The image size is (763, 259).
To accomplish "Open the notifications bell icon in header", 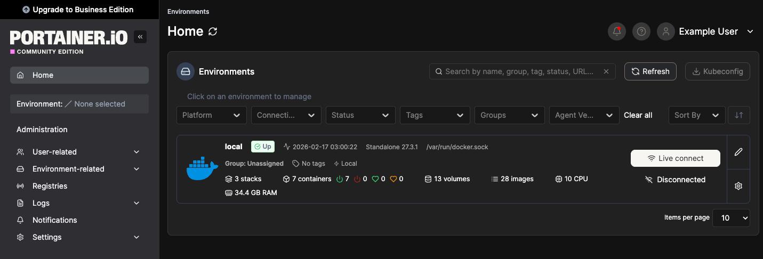I will (617, 31).
